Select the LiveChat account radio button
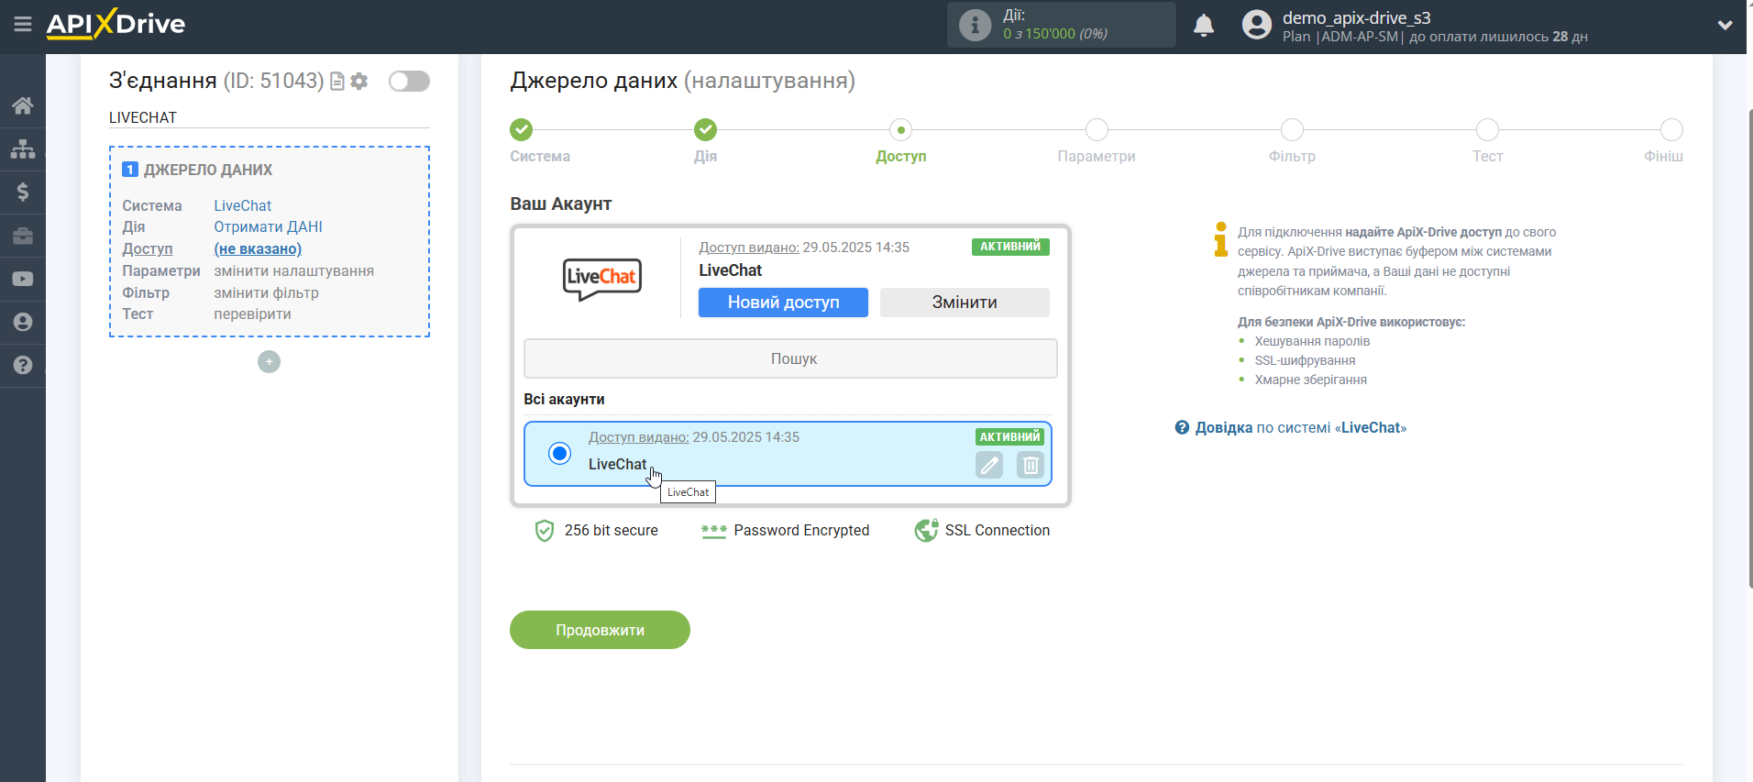 coord(559,453)
